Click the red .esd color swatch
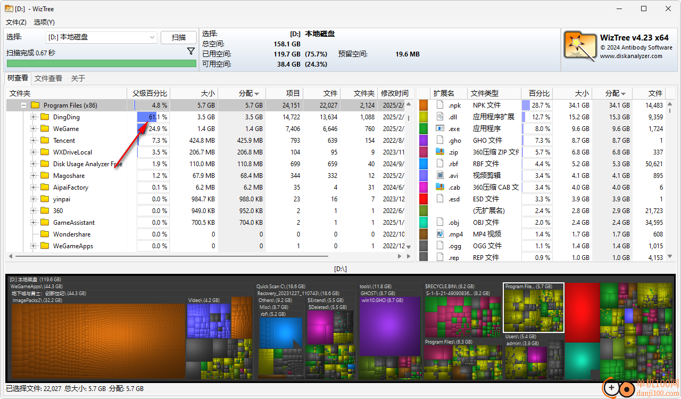 [423, 199]
